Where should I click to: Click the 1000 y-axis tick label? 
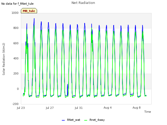pyautogui.click(x=15, y=13)
